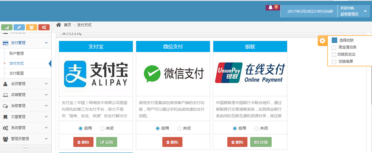Open the 超级管理员 user dropdown arrow
The height and width of the screenshot is (153, 372).
(365, 11)
